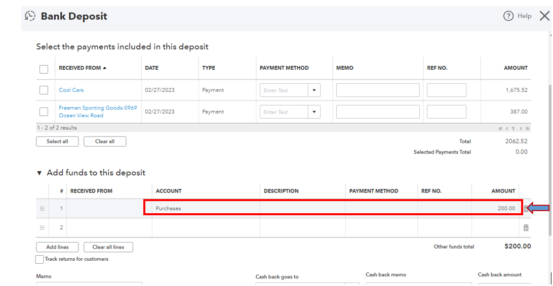Collapse Add funds to this deposit section

39,173
